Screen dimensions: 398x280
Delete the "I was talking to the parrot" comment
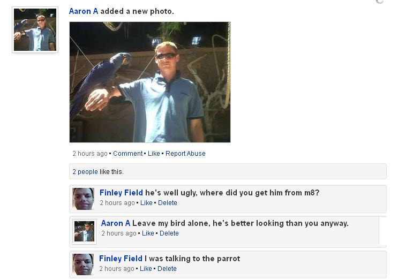167,269
